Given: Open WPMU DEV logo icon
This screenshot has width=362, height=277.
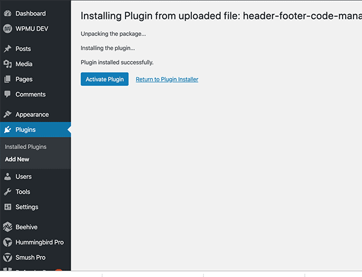Looking at the screenshot, I should coord(7,28).
